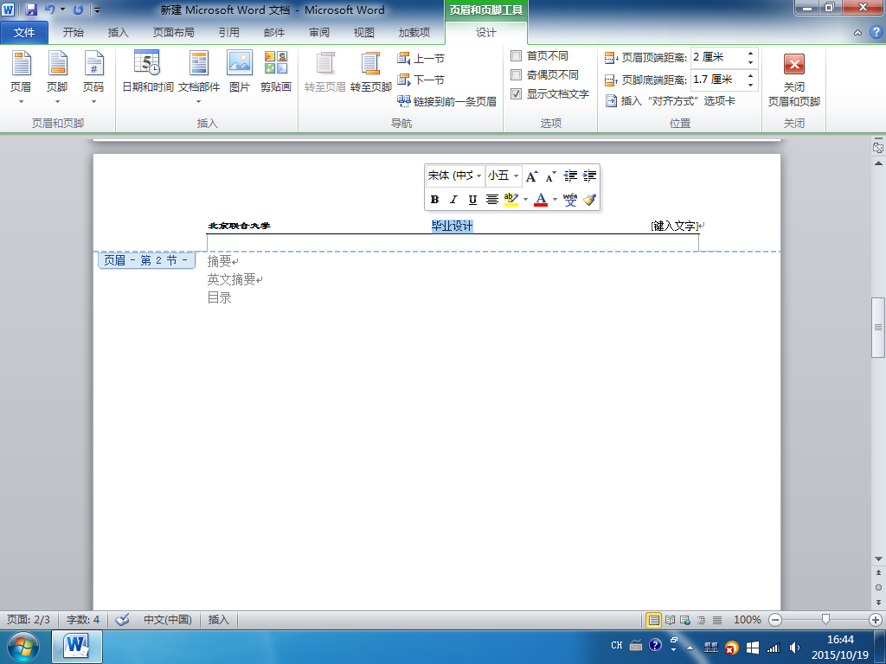Apply yellow text highlight color

tap(510, 200)
